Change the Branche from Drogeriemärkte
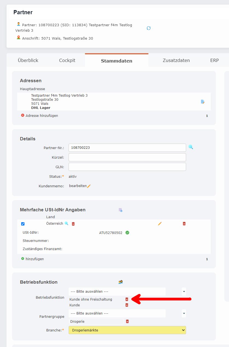Screen dimensions: 229x347 click(127, 330)
